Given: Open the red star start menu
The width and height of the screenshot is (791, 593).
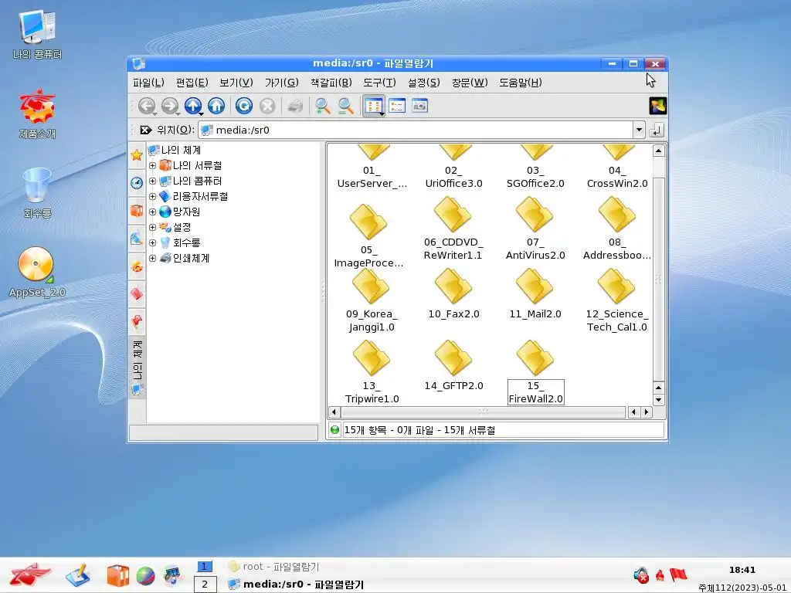Looking at the screenshot, I should click(x=30, y=575).
